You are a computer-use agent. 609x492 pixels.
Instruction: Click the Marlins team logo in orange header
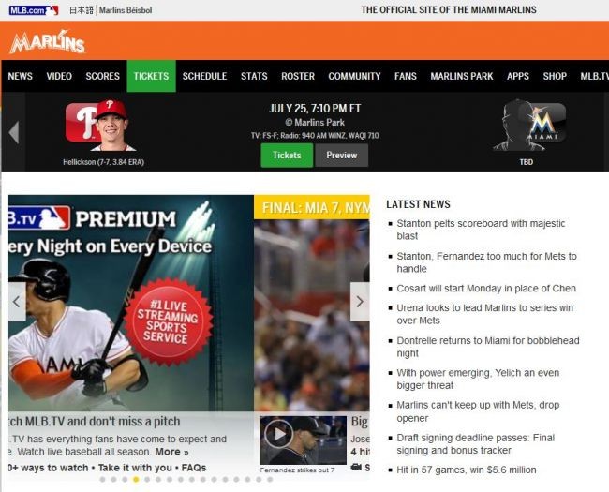[48, 41]
